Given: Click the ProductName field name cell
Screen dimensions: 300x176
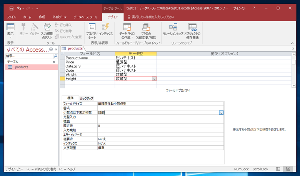Looking at the screenshot, I should click(x=90, y=58).
